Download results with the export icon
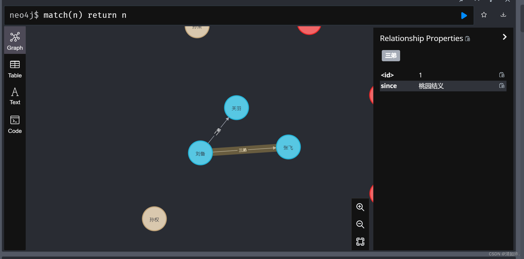 click(x=503, y=15)
